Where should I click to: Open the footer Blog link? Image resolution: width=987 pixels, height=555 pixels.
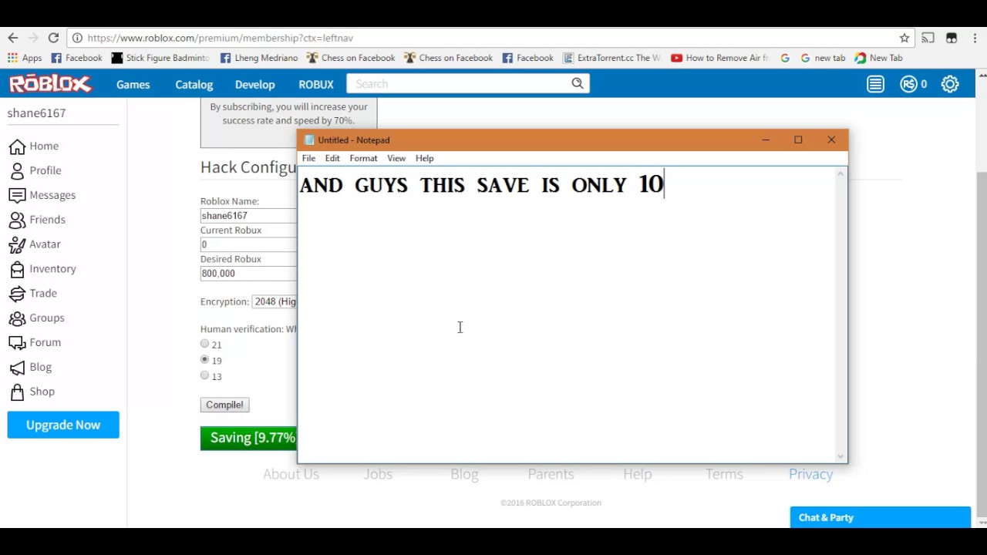[464, 474]
